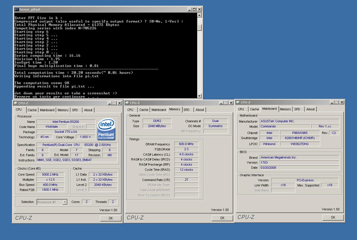Select SPD tab in left CPU-Z window
The height and width of the screenshot is (240, 357).
(x=75, y=110)
